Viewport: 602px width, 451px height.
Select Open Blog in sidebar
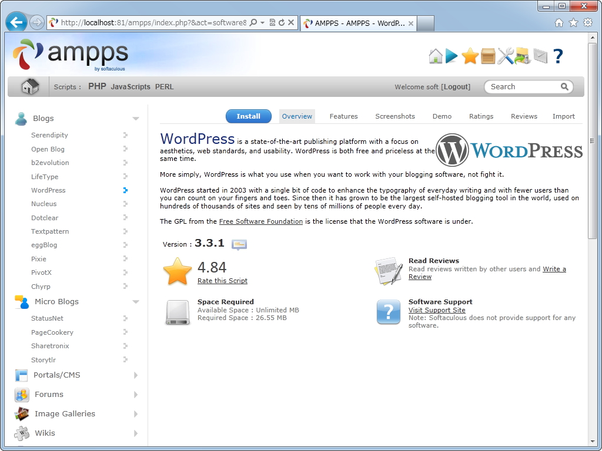click(48, 149)
